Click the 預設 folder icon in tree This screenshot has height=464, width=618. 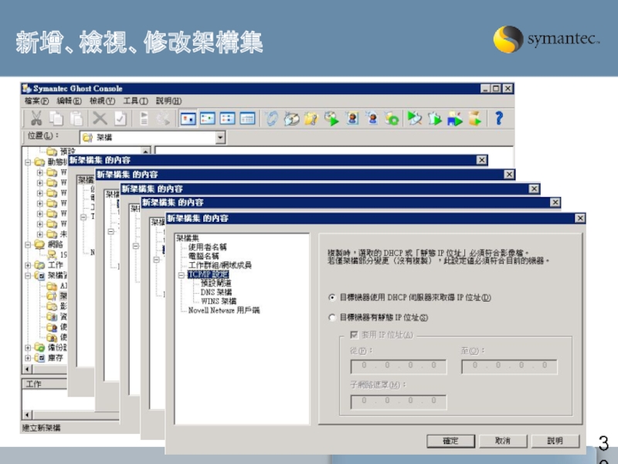52,152
